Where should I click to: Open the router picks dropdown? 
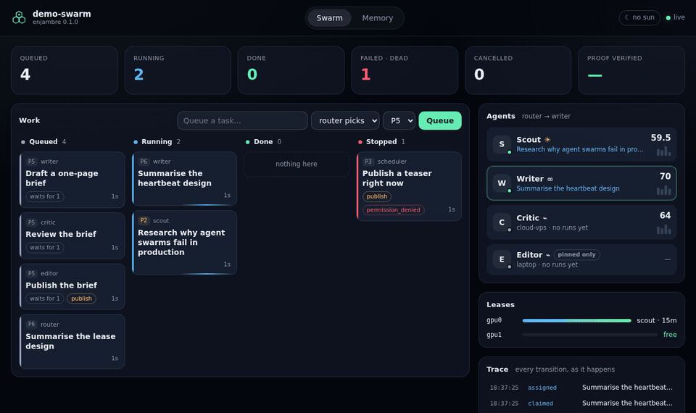point(345,121)
